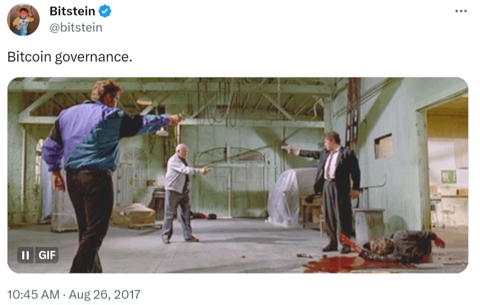Open the 10:45 AM timestamp link
The height and width of the screenshot is (305, 480).
point(33,295)
